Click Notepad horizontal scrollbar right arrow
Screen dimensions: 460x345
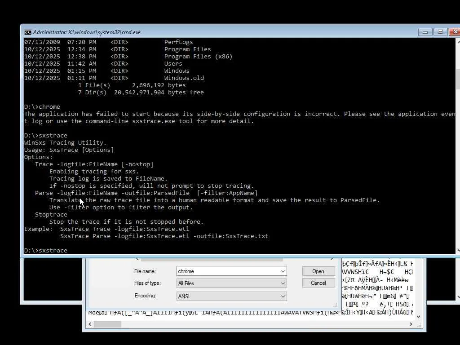[x=411, y=324]
